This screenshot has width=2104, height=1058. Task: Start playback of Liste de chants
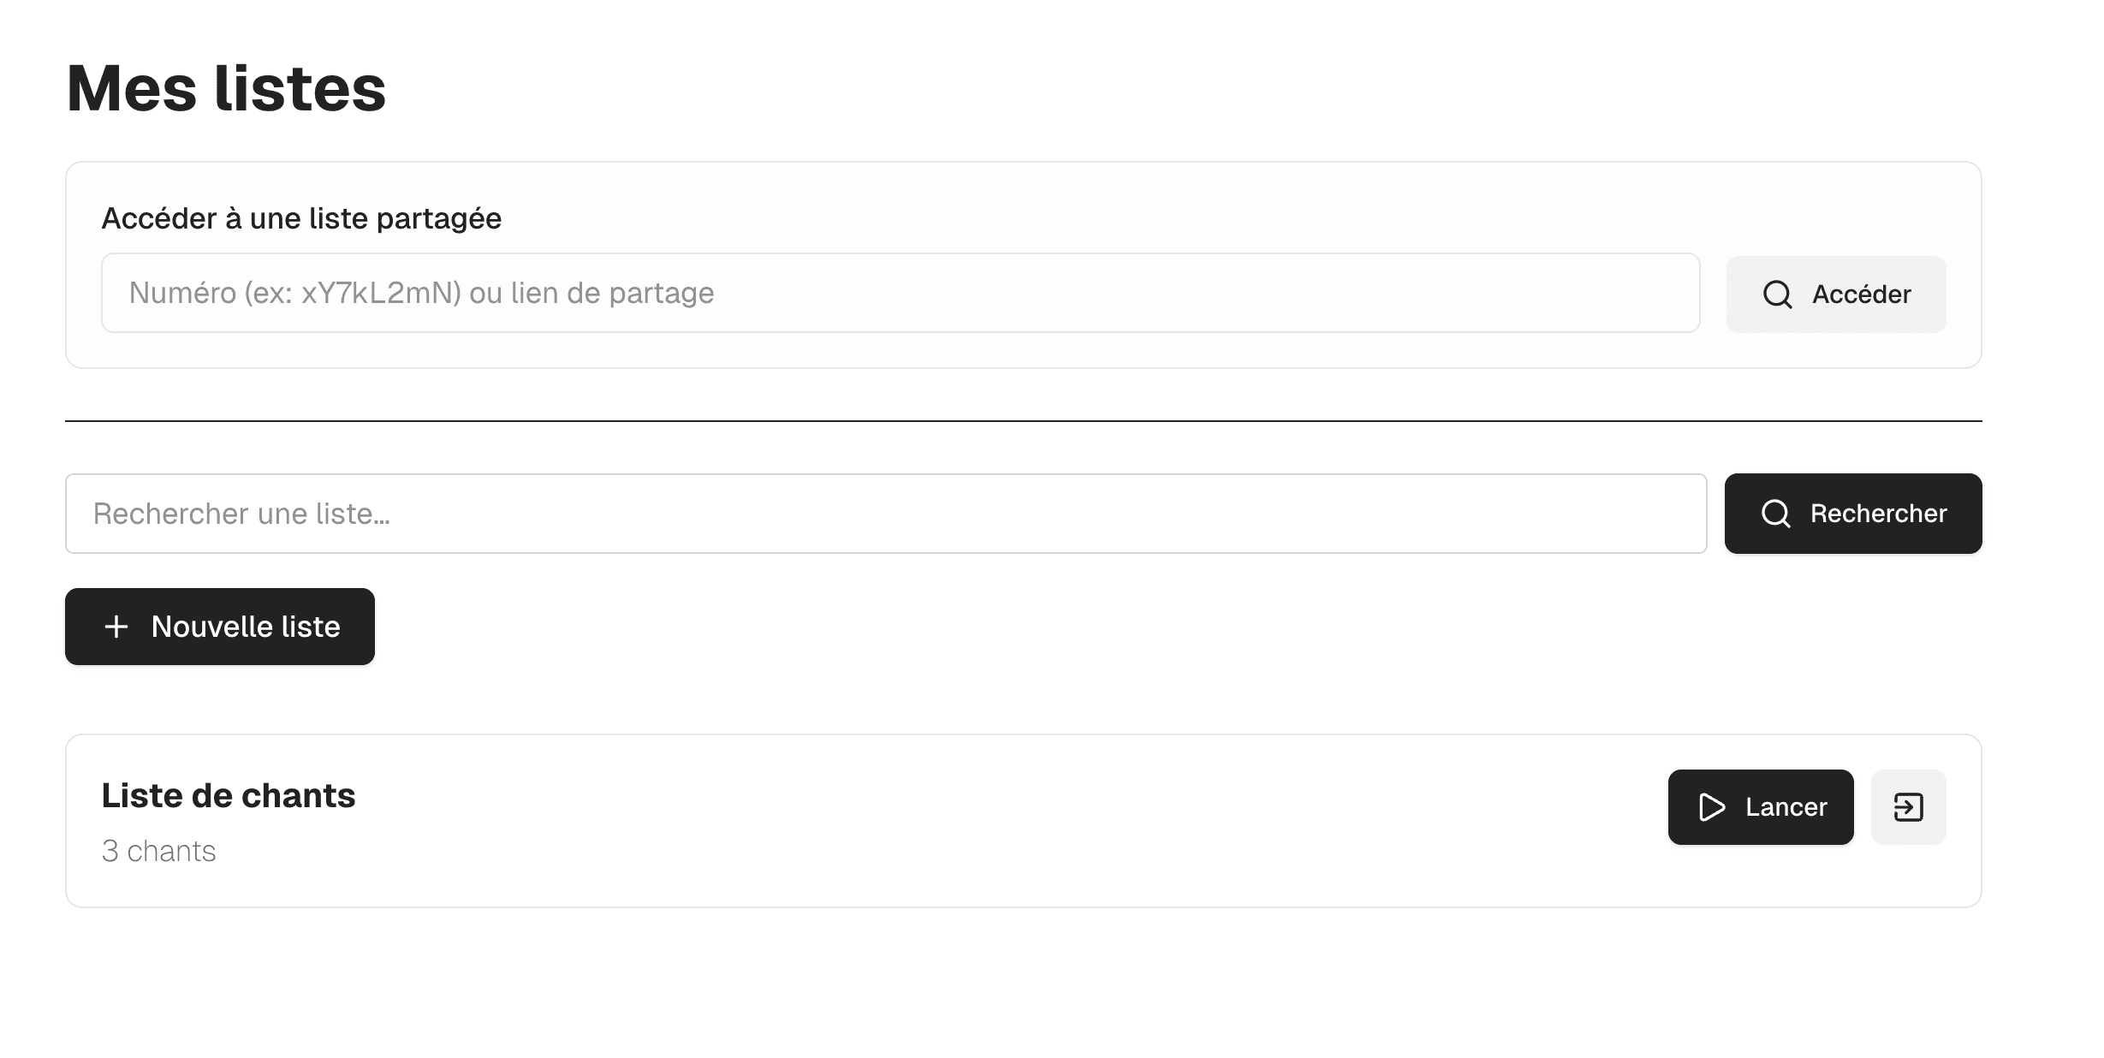pos(1760,806)
